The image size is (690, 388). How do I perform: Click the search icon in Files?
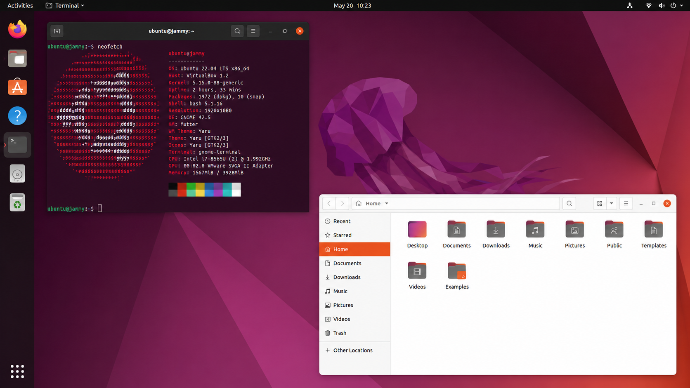(569, 203)
